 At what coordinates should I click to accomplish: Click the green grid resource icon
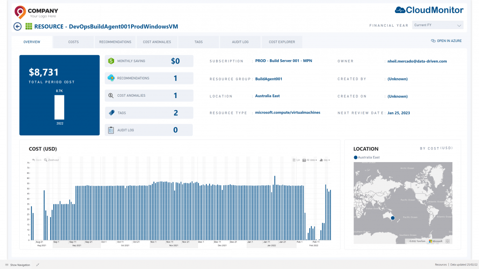point(29,26)
